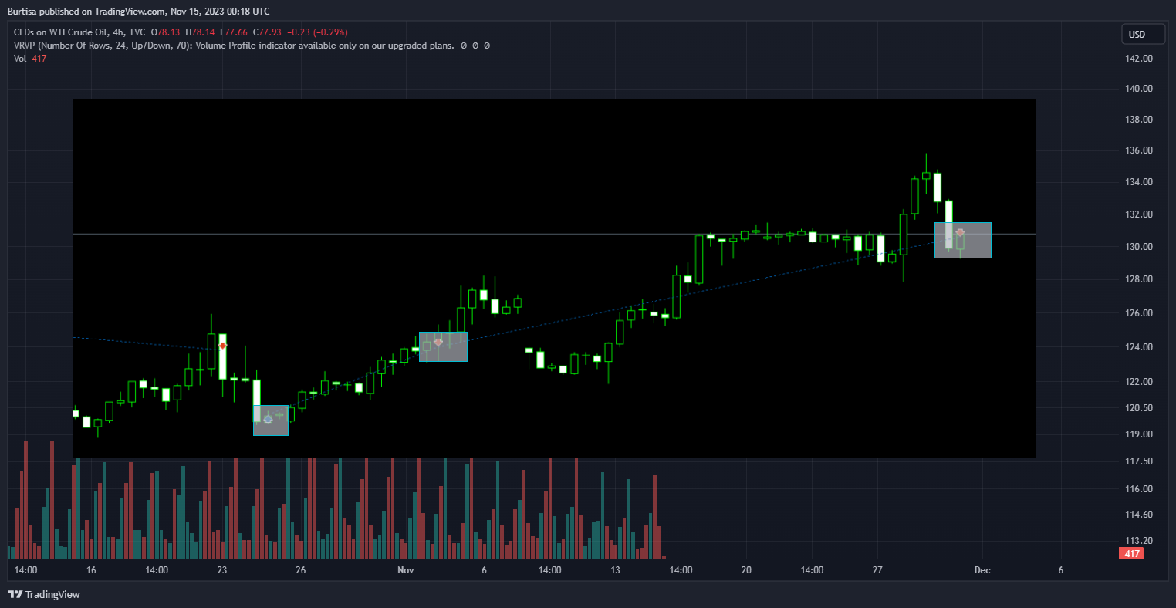Click the '27' date on the time axis
The height and width of the screenshot is (608, 1176).
[x=877, y=570]
